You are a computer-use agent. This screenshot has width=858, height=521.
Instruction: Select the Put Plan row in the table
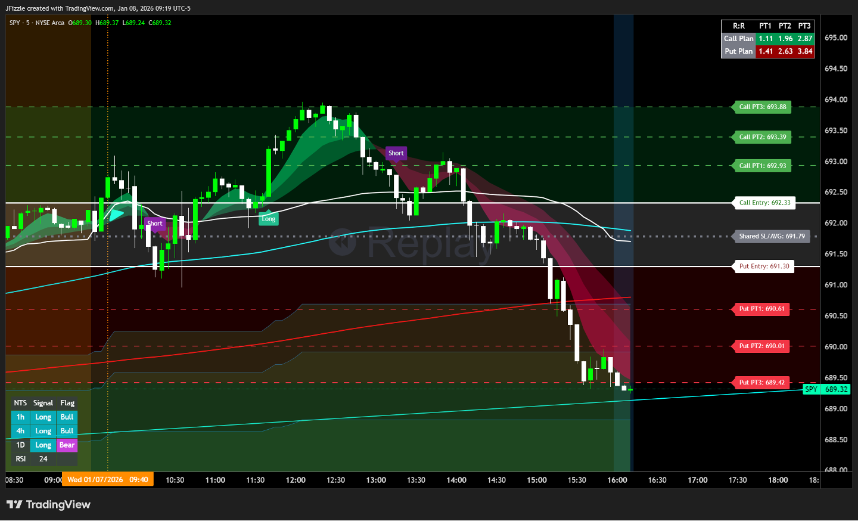(738, 51)
